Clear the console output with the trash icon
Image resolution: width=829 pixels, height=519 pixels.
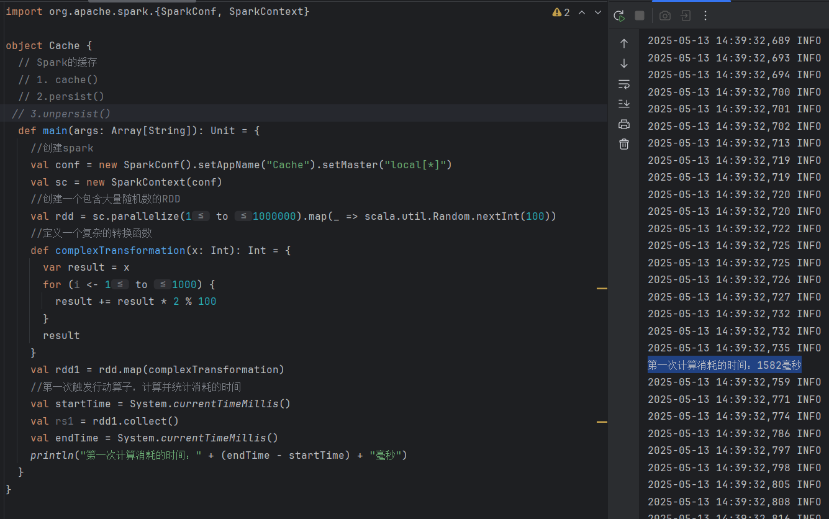coord(623,143)
